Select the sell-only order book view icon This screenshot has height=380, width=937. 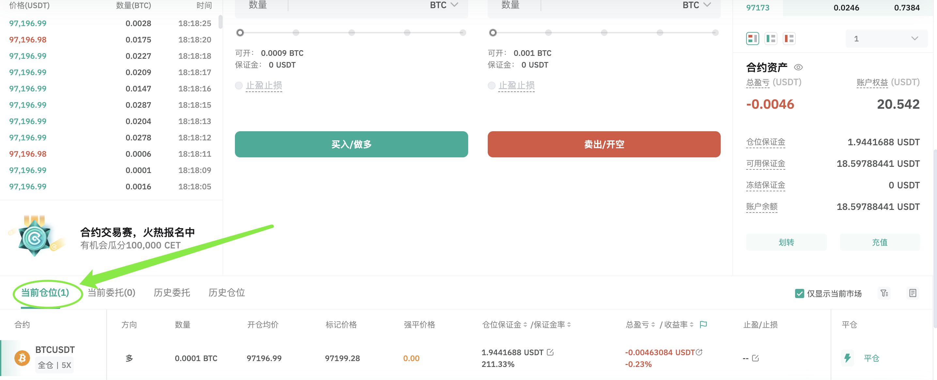pyautogui.click(x=789, y=39)
